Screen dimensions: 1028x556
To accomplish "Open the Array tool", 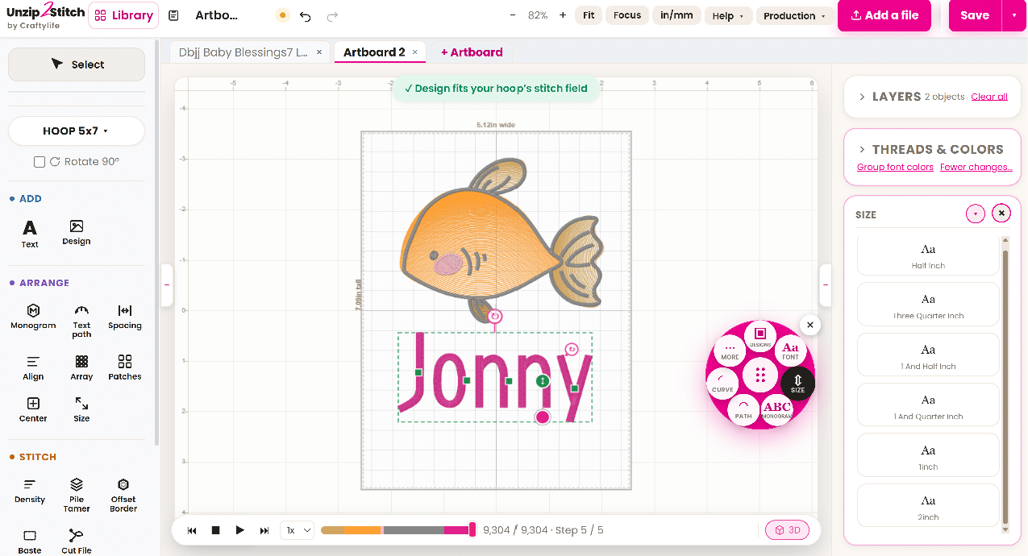I will pyautogui.click(x=81, y=367).
